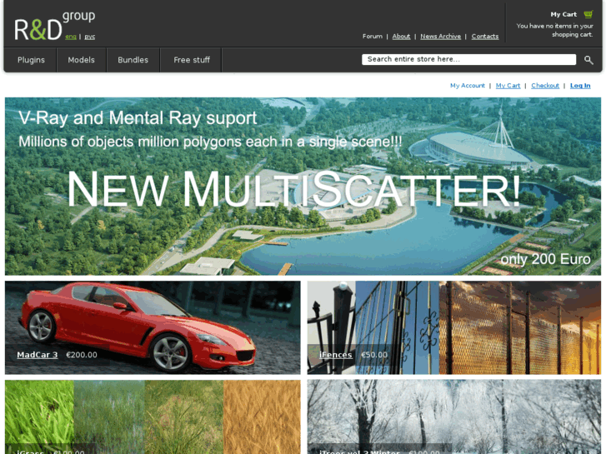The image size is (606, 454).
Task: Click the R&D group logo
Action: (54, 26)
